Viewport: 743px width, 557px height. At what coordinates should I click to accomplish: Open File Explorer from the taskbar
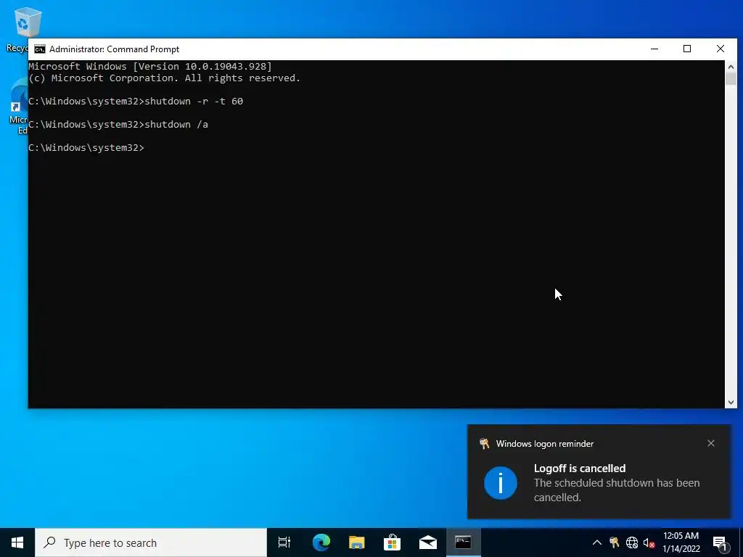(357, 542)
